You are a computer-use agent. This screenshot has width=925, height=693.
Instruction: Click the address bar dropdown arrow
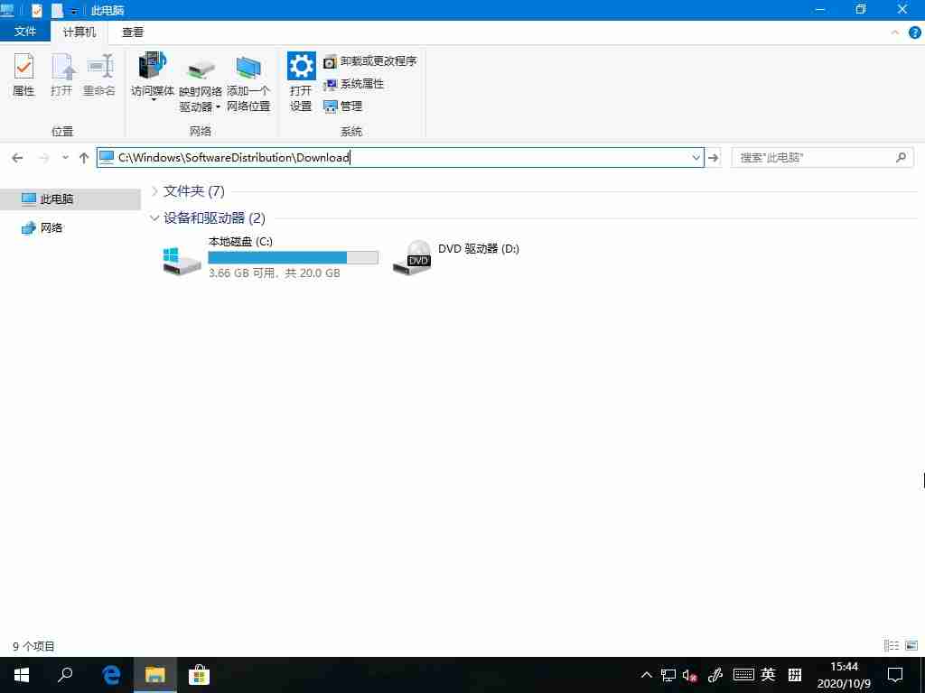(x=696, y=157)
